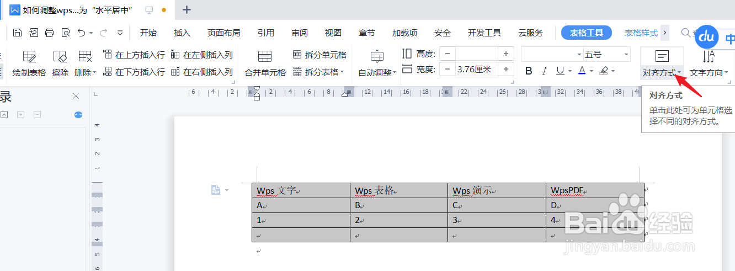Increase row height with plus button
This screenshot has height=271, width=735.
(x=505, y=54)
